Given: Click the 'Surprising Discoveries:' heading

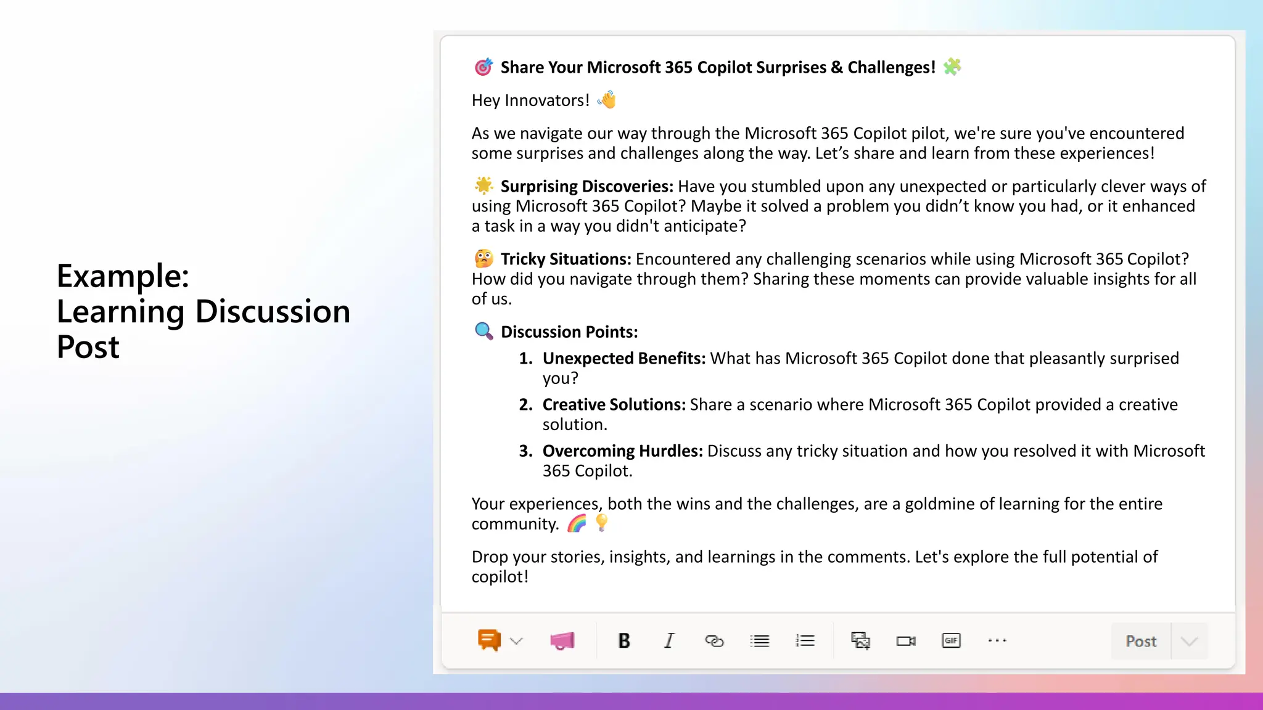Looking at the screenshot, I should pos(586,187).
